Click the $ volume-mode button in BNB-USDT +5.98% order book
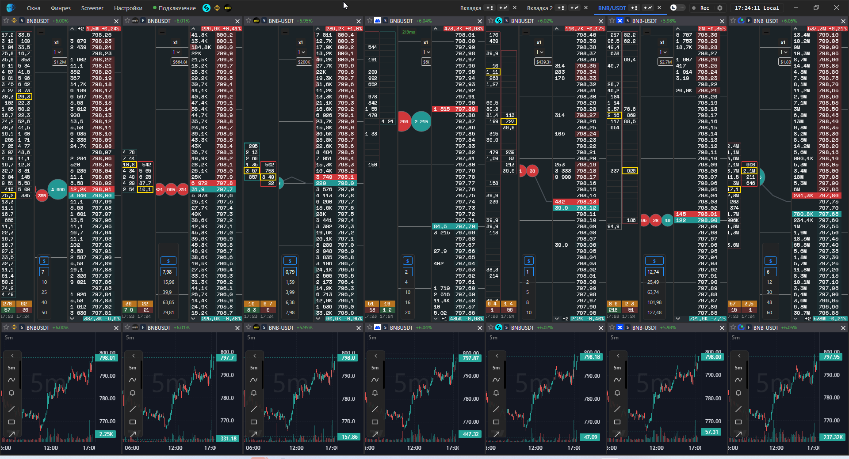Screen dimensions: 849x459 pos(654,261)
